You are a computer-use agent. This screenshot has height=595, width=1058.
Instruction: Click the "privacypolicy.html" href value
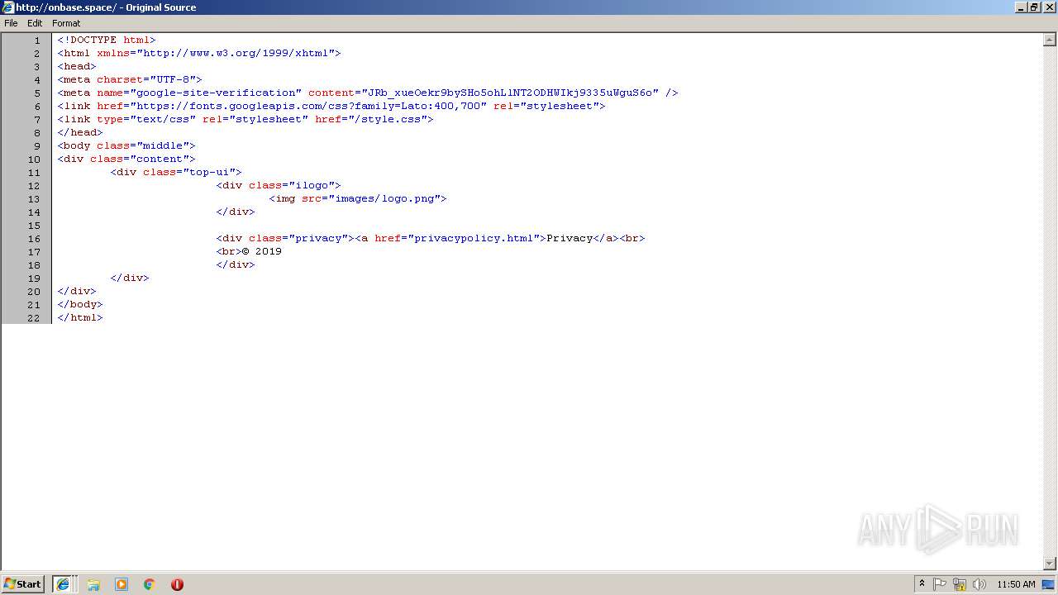pos(474,238)
